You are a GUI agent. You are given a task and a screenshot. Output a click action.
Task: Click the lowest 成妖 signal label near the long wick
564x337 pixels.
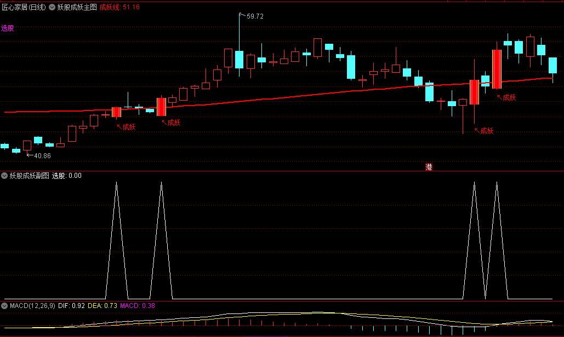[x=487, y=131]
